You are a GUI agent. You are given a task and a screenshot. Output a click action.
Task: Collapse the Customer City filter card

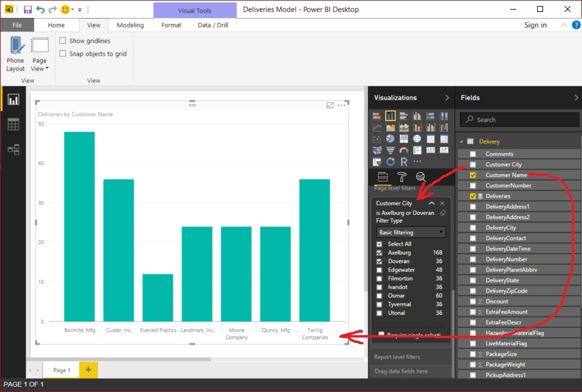(x=432, y=203)
